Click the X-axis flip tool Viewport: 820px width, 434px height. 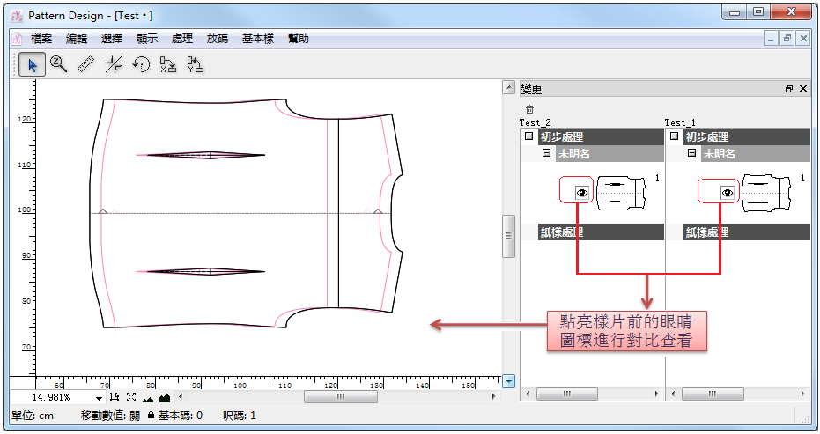point(167,64)
